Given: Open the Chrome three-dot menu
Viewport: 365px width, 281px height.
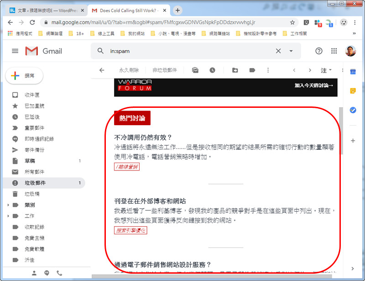Looking at the screenshot, I should 355,22.
